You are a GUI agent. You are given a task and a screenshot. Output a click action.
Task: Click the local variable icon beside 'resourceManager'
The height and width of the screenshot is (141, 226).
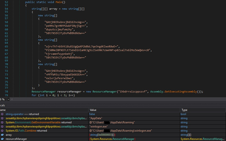tap(2, 139)
